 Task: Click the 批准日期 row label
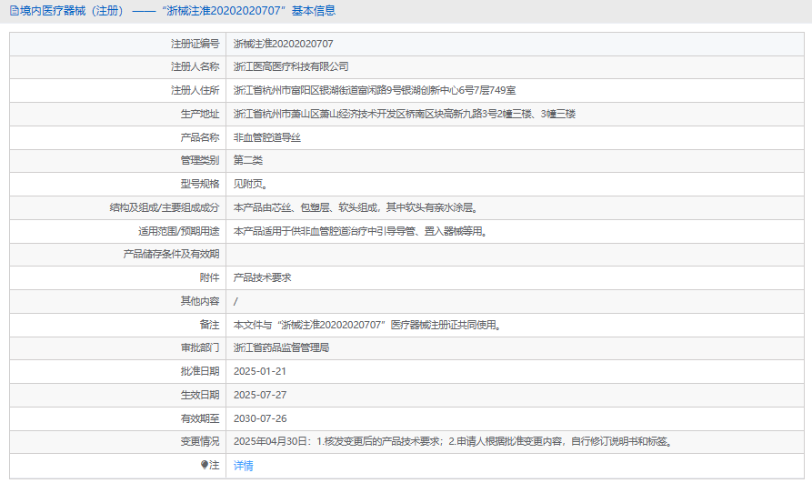(x=200, y=372)
